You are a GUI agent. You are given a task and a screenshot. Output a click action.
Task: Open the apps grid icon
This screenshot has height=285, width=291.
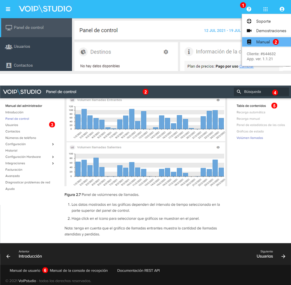click(x=266, y=9)
